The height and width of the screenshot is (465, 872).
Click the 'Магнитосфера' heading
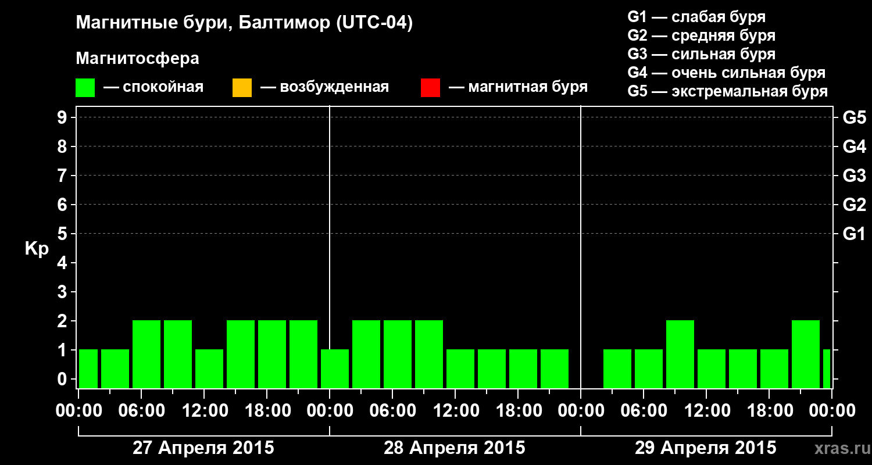pos(138,59)
